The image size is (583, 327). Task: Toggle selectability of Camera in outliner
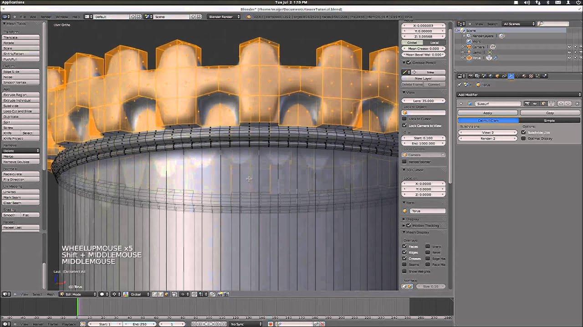[x=575, y=47]
